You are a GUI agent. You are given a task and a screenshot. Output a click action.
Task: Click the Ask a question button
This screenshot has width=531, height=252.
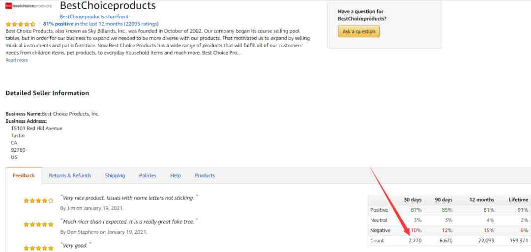click(x=358, y=31)
